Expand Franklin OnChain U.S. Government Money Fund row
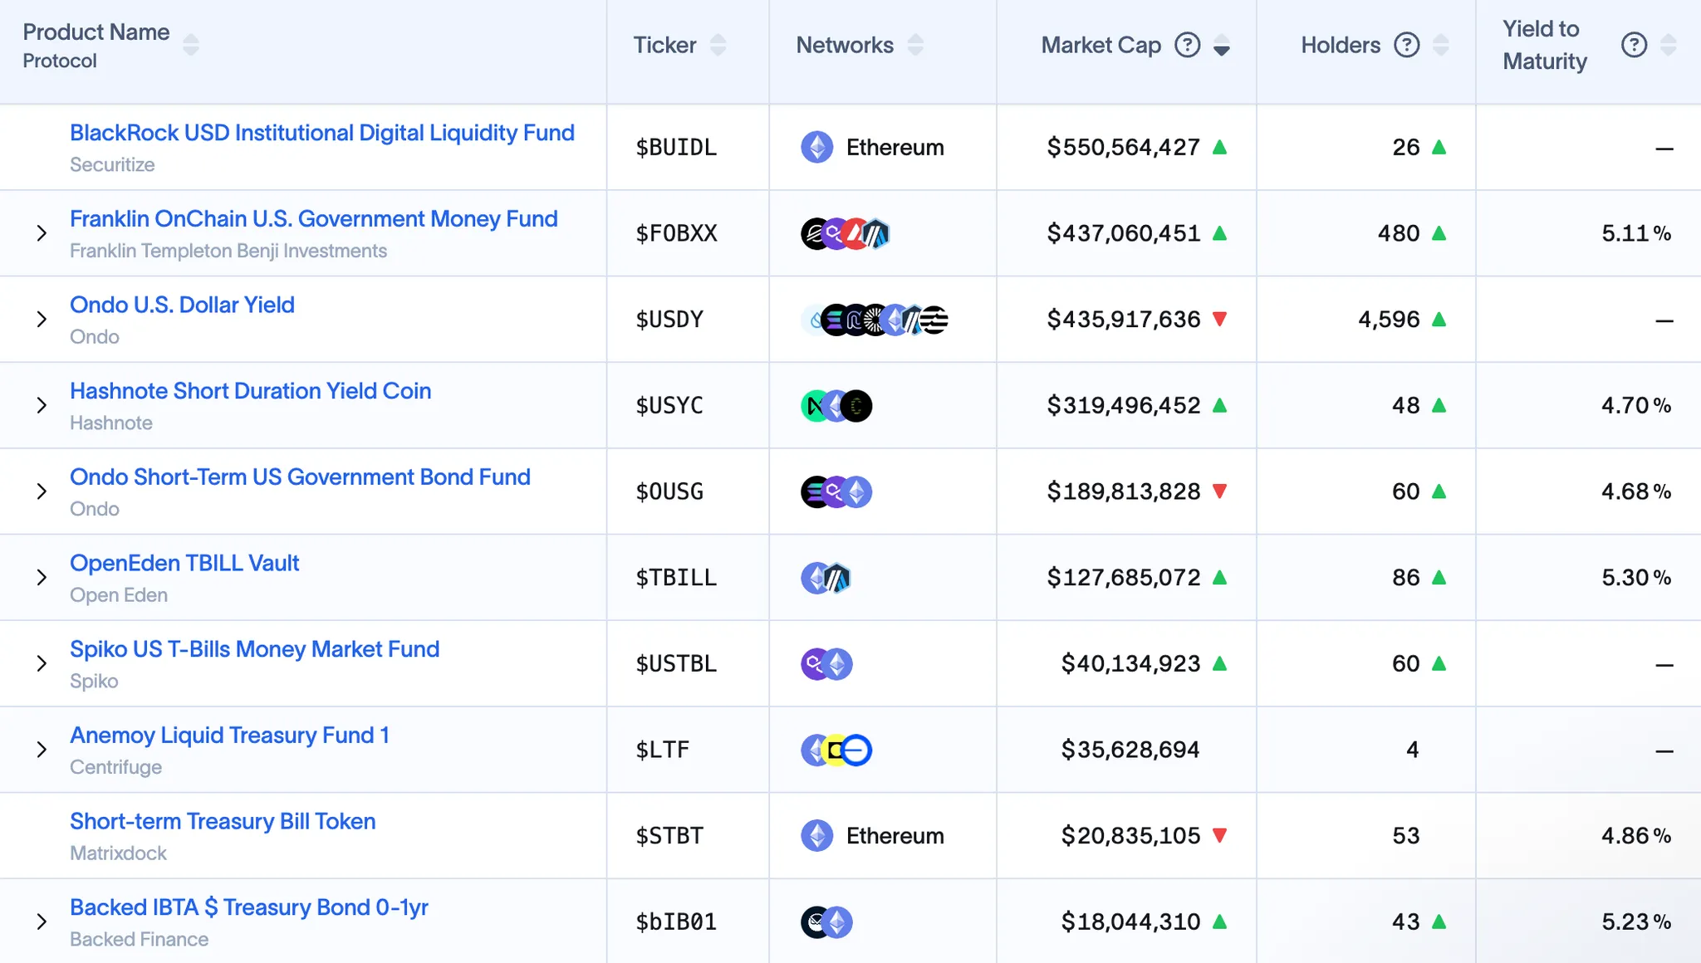The width and height of the screenshot is (1701, 963). pos(42,233)
